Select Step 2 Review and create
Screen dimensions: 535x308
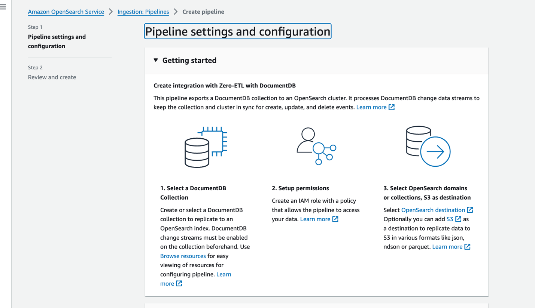52,77
